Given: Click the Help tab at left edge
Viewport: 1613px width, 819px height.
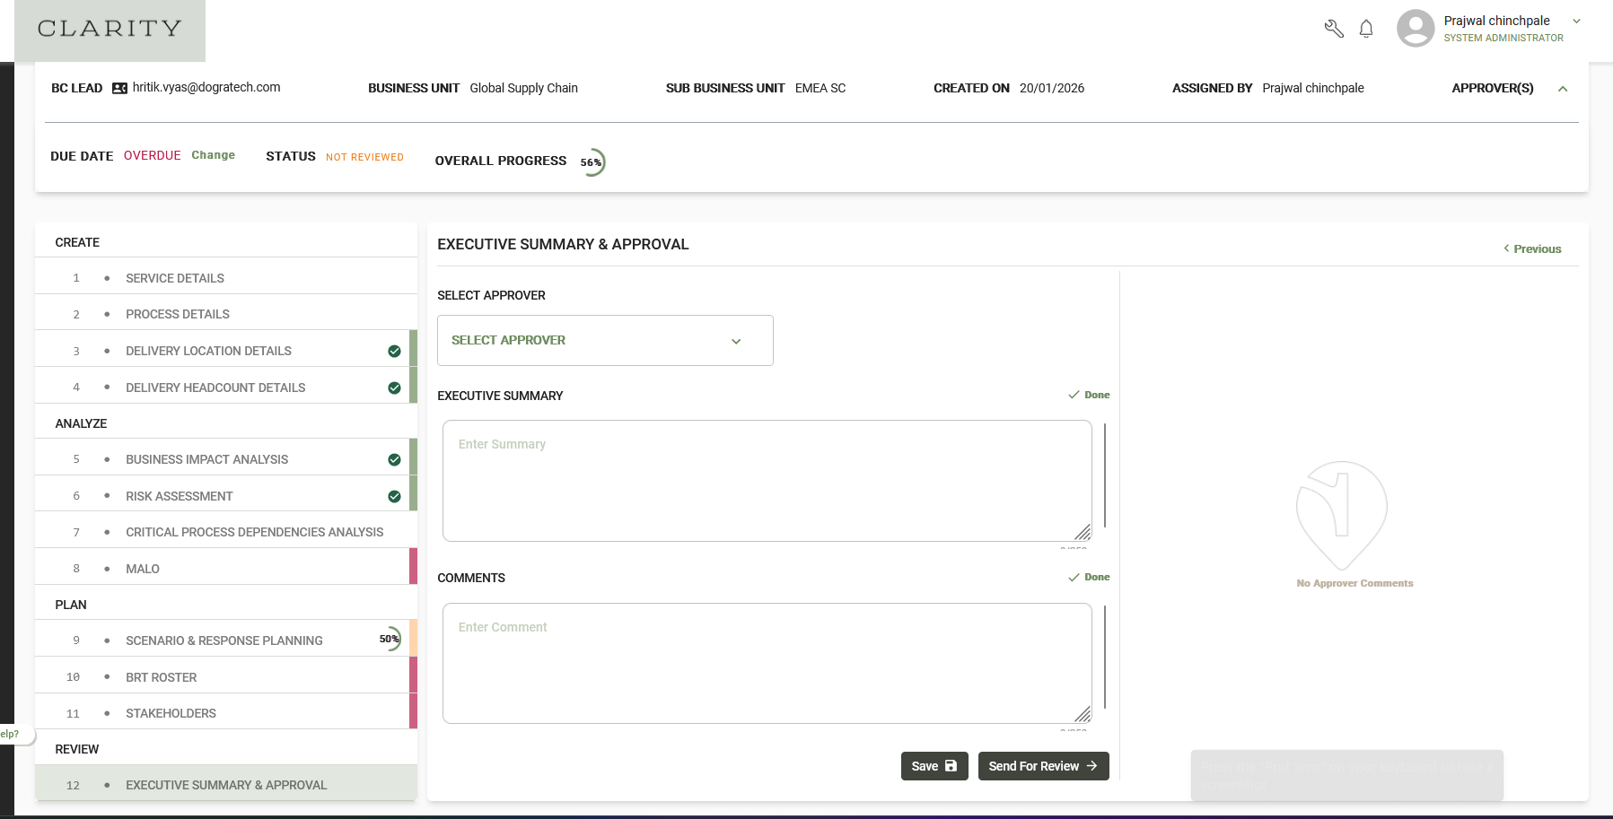Looking at the screenshot, I should pos(16,735).
